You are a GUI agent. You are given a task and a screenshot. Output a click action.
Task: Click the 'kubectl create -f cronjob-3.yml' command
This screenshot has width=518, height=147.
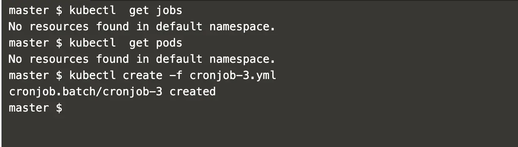(173, 75)
